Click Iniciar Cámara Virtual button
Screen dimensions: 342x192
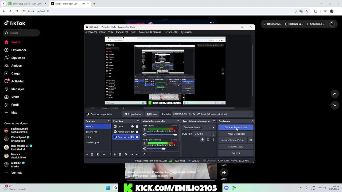tap(233, 140)
